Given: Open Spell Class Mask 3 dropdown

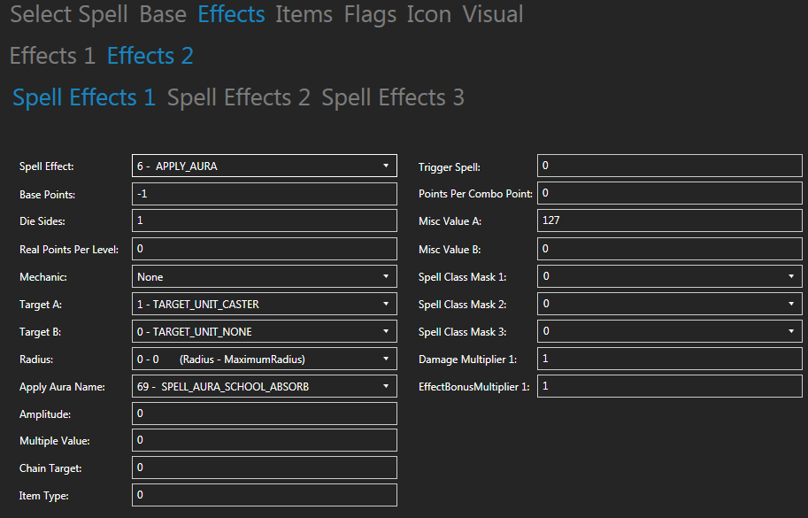Looking at the screenshot, I should pyautogui.click(x=669, y=331).
